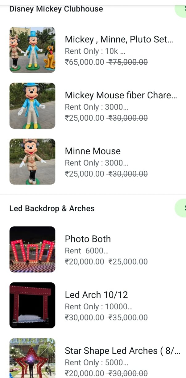Open the Led Arch 10/12 thumbnail
The height and width of the screenshot is (378, 186).
(x=32, y=305)
